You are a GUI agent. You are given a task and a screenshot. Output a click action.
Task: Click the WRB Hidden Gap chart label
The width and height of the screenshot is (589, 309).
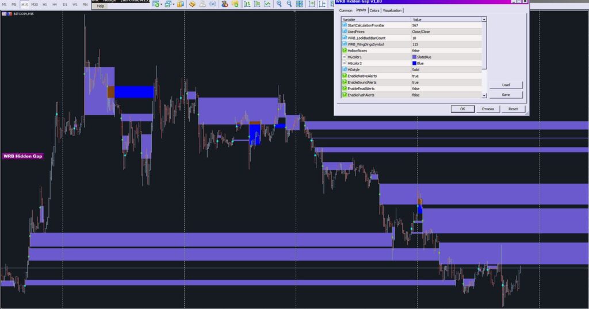click(x=23, y=156)
